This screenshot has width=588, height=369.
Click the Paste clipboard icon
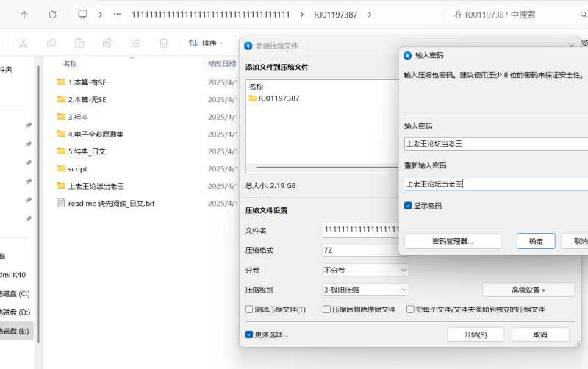79,43
